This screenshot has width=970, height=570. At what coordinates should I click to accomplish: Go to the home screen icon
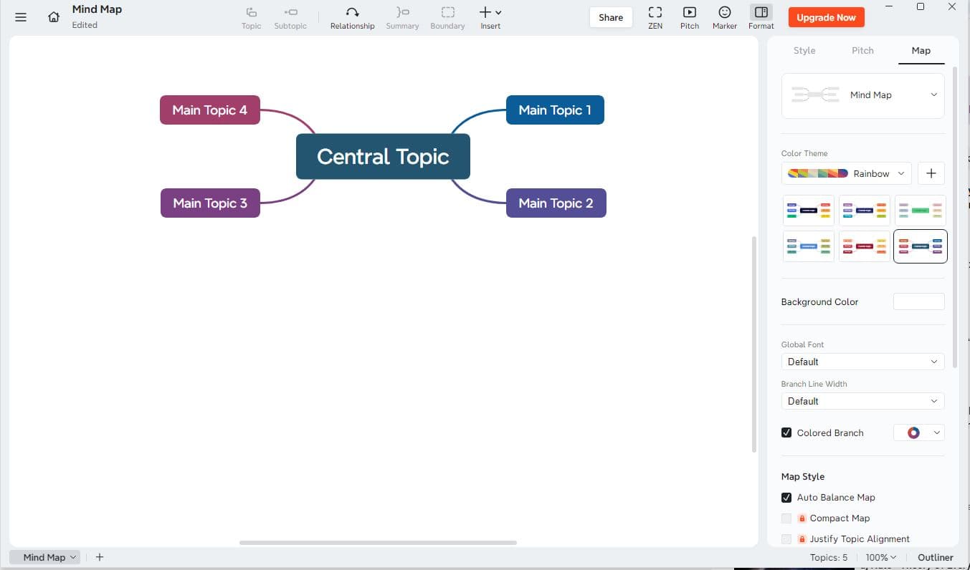pyautogui.click(x=54, y=17)
